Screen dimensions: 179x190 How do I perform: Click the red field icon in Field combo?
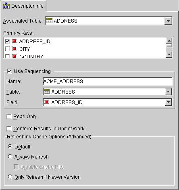(47, 102)
